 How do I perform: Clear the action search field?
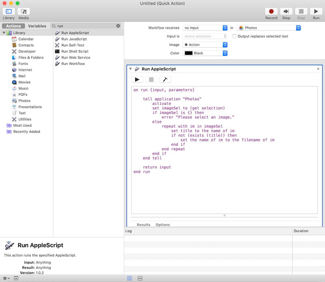click(118, 26)
